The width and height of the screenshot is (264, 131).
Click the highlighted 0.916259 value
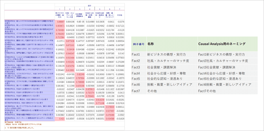pos(100,99)
